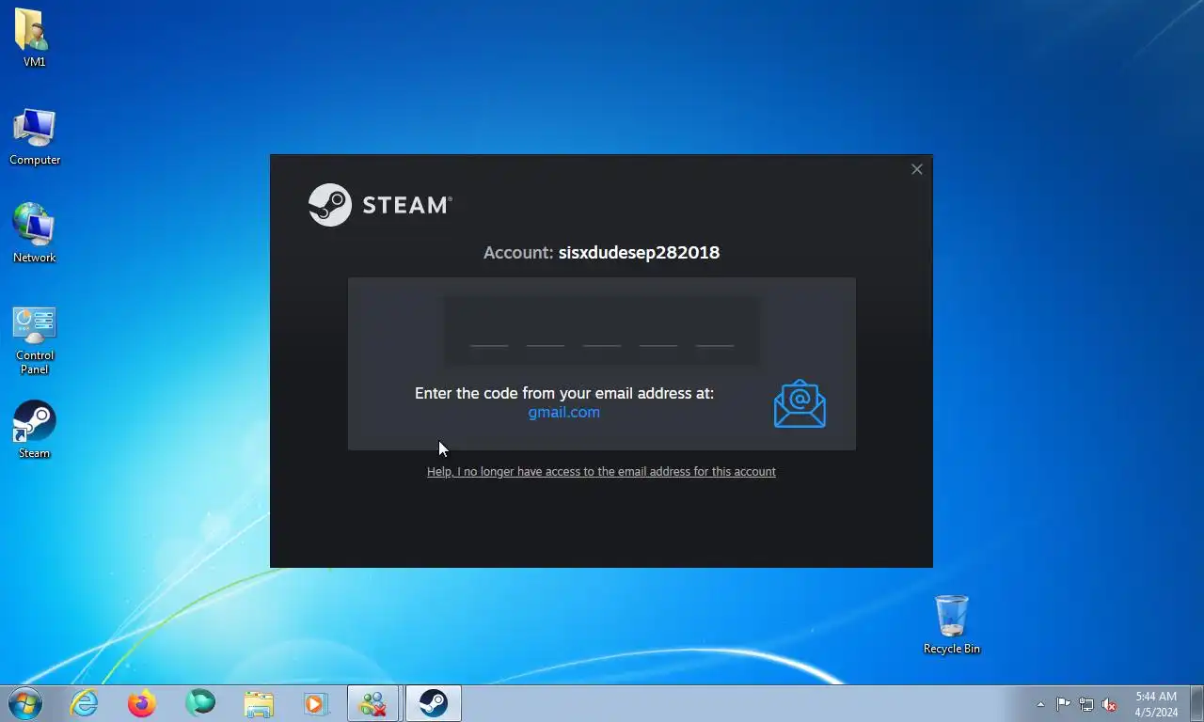Screen dimensions: 1204x722
Task: Click the account name sisxdudesep282018
Action: [x=639, y=253]
